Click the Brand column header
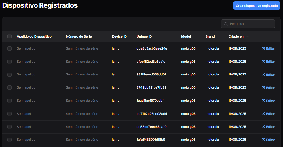 click(x=210, y=36)
